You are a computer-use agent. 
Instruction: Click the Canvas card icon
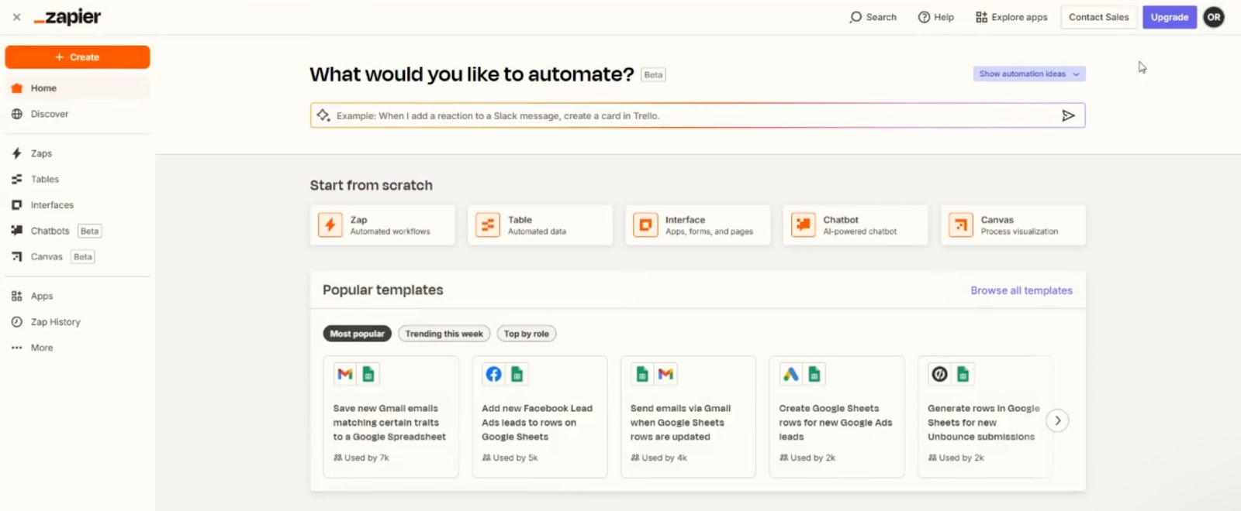pos(961,225)
